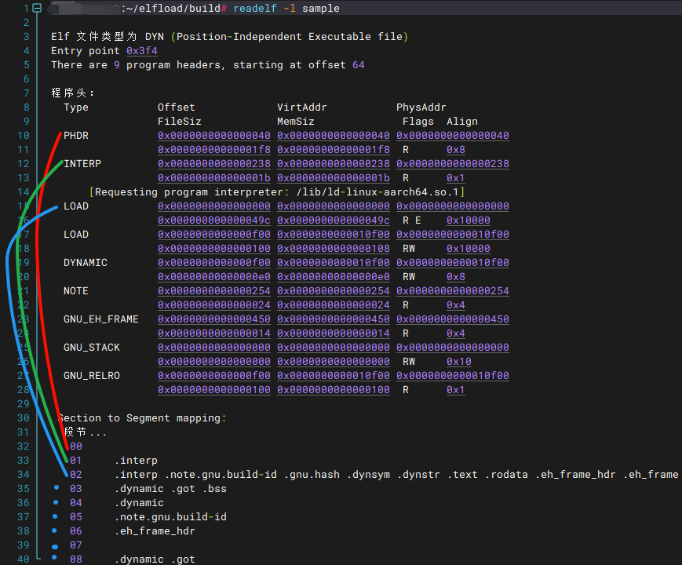
Task: Click the INTERP row's VirtAddr value ending in 238
Action: (x=333, y=164)
